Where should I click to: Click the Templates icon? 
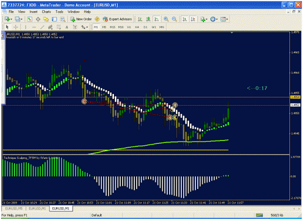point(223,19)
